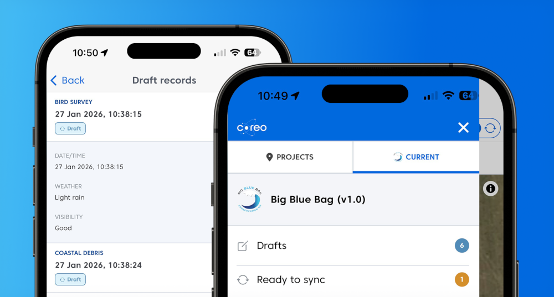This screenshot has height=297, width=554.
Task: Tap the Ready to sync arrows icon
Action: pos(243,280)
